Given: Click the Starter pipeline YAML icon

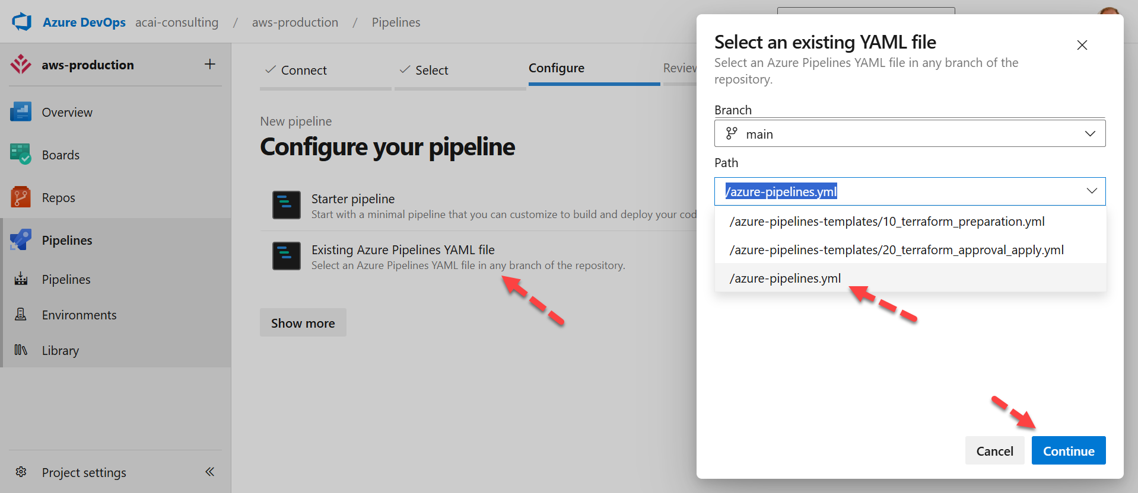Looking at the screenshot, I should pos(287,205).
